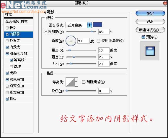Uncheck the 内阴影 checkbox

pyautogui.click(x=7, y=34)
